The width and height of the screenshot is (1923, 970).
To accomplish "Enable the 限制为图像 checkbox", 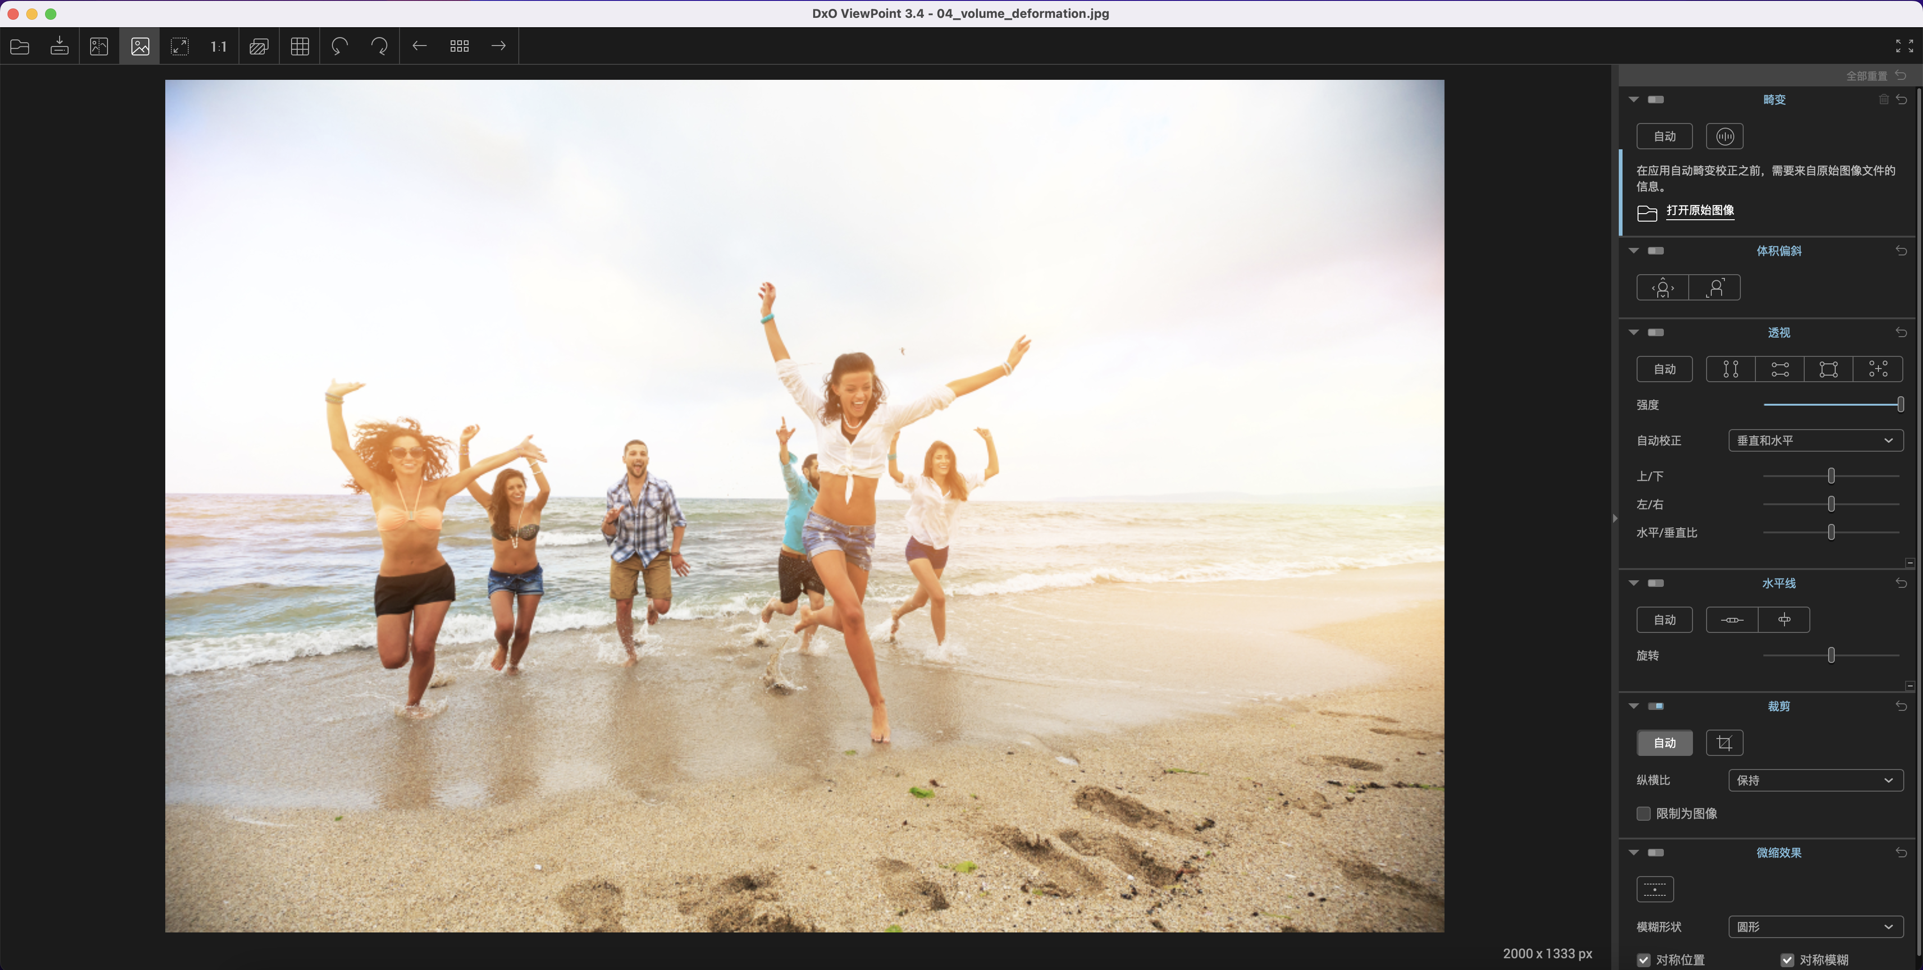I will point(1643,813).
